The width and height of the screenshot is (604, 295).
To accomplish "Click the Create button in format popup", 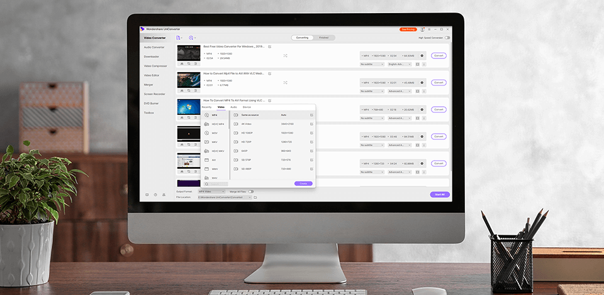I will click(303, 184).
